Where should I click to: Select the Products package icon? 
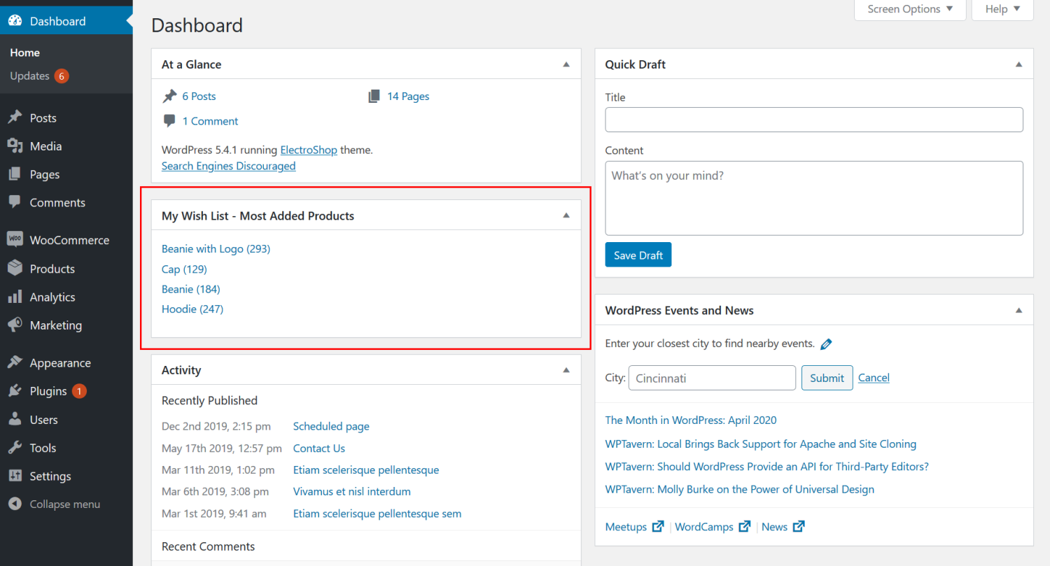[x=16, y=268]
